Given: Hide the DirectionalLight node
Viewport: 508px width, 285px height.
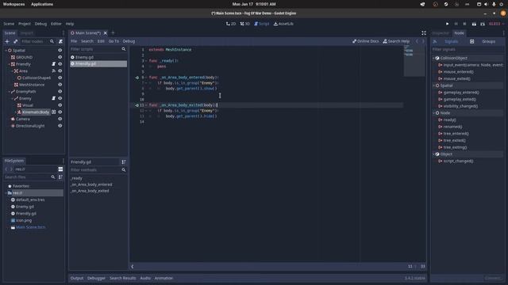Looking at the screenshot, I should (x=60, y=126).
